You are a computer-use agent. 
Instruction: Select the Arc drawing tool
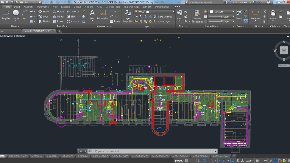coord(25,15)
